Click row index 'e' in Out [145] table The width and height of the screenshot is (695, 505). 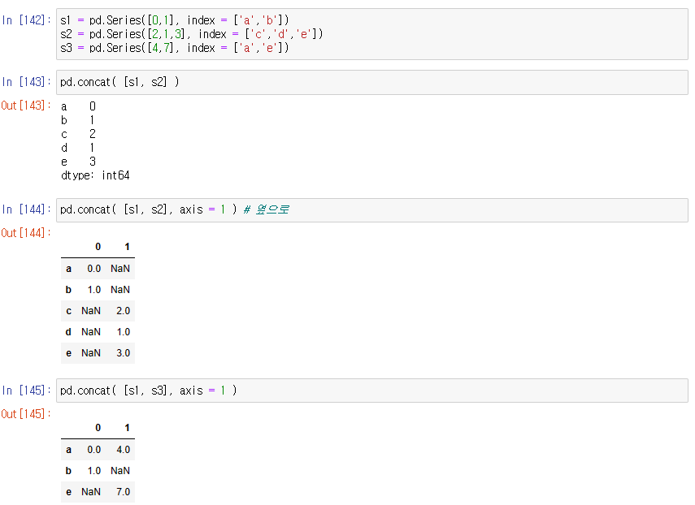68,492
